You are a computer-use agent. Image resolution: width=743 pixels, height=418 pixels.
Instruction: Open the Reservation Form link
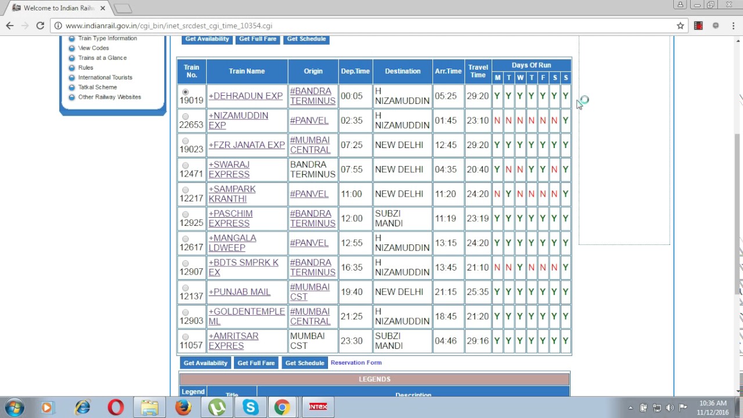(x=356, y=362)
